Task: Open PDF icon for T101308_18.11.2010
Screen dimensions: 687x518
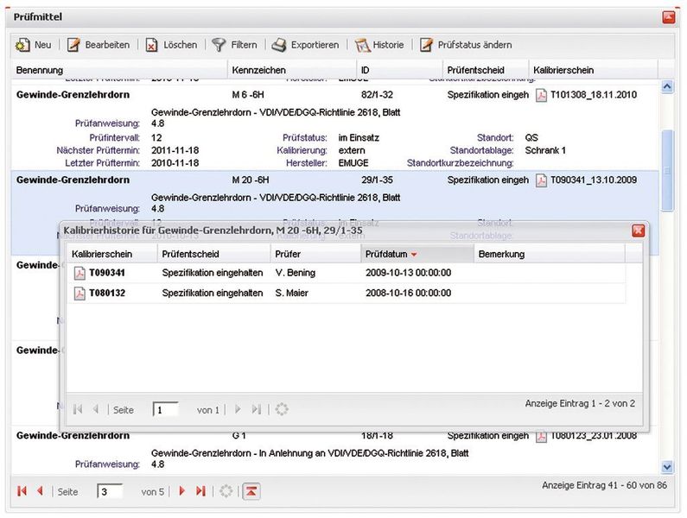Action: coord(541,95)
